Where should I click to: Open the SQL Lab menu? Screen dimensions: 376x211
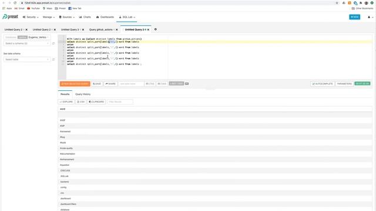click(127, 17)
